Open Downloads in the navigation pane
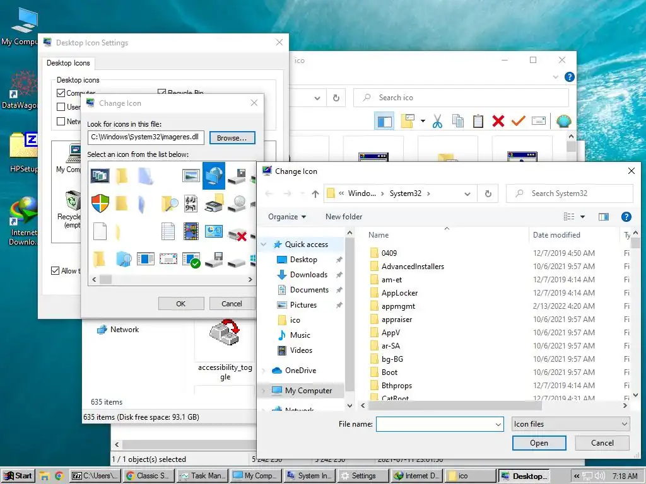Screen dimensions: 646x484 (x=308, y=275)
